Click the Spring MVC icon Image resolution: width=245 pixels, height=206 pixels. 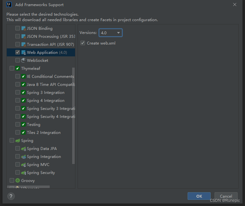click(x=23, y=165)
